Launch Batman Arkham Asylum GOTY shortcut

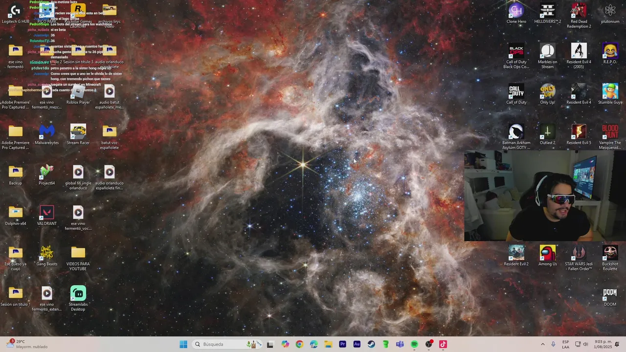click(x=516, y=138)
